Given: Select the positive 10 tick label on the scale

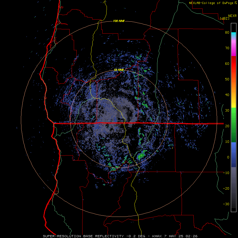Looking at the screenshot, I should coord(227,142).
